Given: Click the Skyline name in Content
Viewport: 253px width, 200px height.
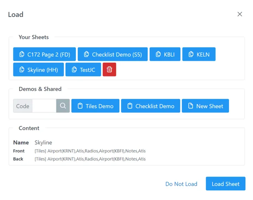Looking at the screenshot, I should [43, 142].
